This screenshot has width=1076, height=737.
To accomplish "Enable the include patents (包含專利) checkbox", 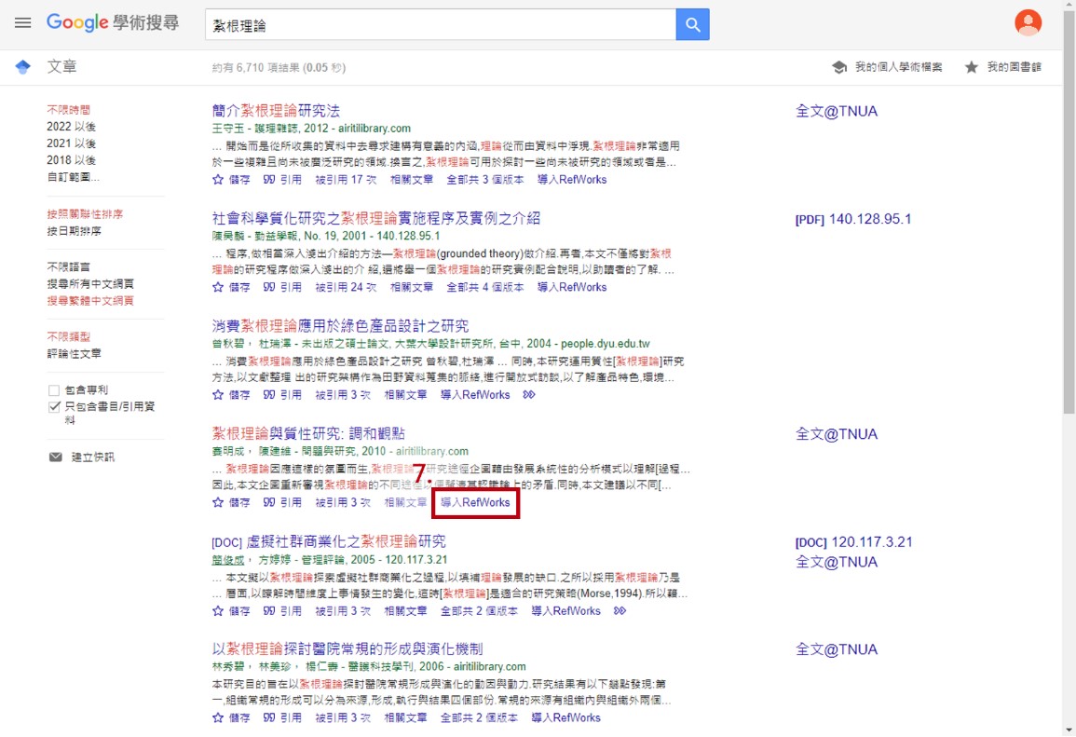I will [54, 390].
